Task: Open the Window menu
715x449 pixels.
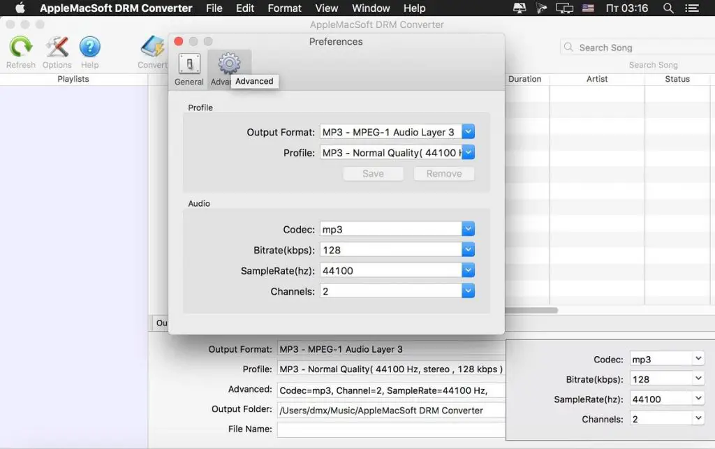Action: [x=370, y=8]
